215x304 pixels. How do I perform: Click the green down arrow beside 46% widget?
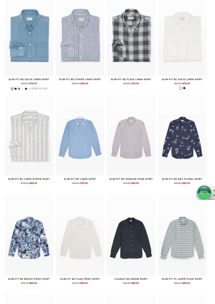coord(214,195)
